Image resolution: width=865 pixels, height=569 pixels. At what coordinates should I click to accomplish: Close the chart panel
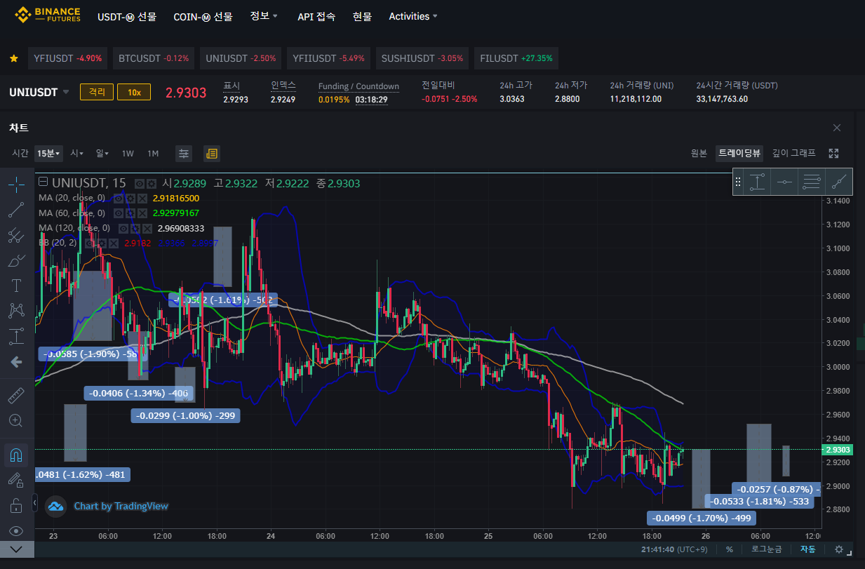tap(837, 128)
